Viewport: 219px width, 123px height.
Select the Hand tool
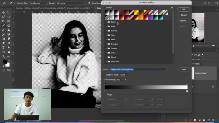pos(9,52)
